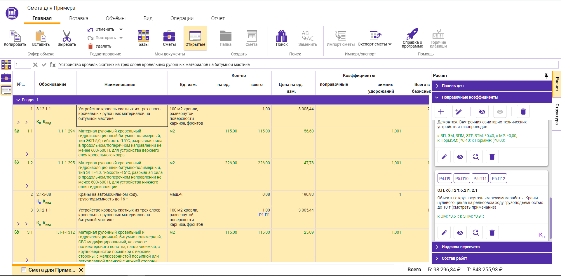Image resolution: width=561 pixels, height=276 pixels.
Task: Click the Удалить button in Редактирование
Action: pos(100,46)
